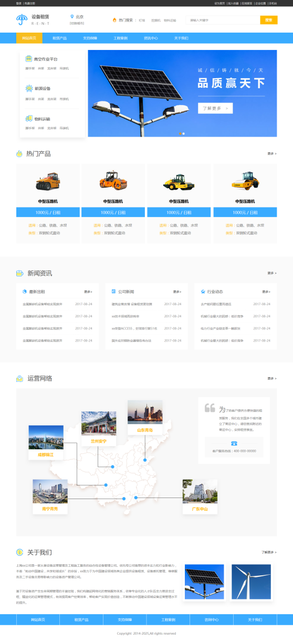Click the location pin icon beside 北京
This screenshot has width=293, height=642.
click(72, 17)
